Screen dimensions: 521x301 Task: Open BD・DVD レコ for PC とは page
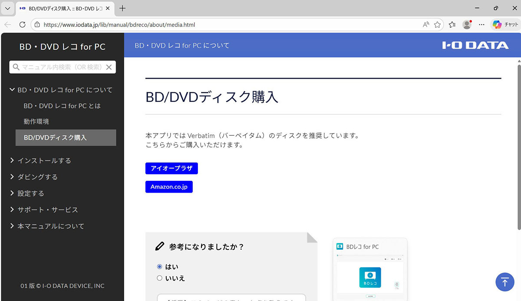[62, 106]
